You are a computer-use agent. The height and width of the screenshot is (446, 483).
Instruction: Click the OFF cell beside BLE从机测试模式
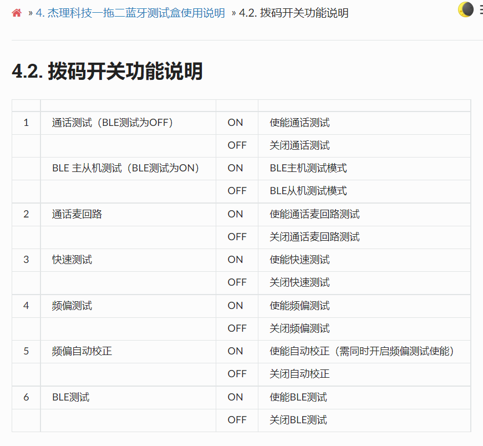click(237, 191)
